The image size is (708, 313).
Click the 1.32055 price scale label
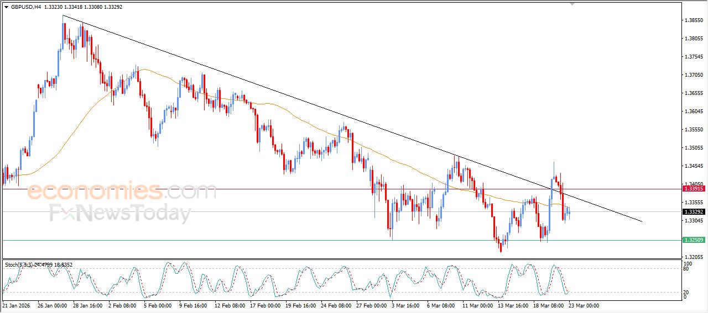point(694,257)
